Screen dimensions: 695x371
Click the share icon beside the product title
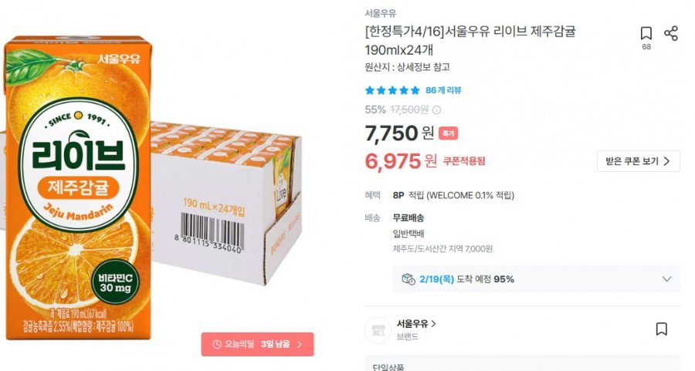(x=671, y=33)
